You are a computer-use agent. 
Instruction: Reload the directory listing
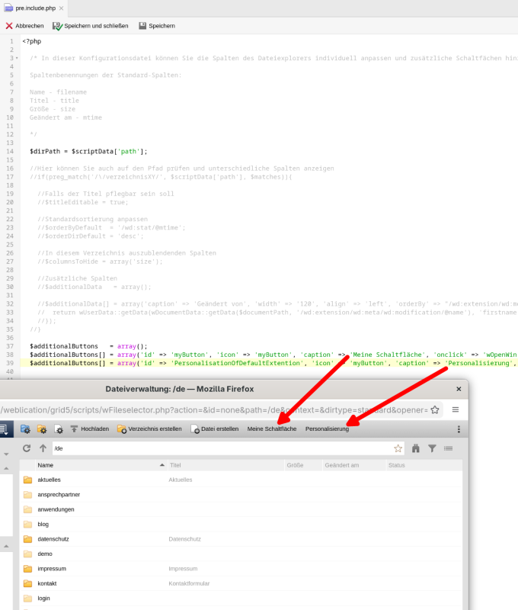click(x=27, y=448)
